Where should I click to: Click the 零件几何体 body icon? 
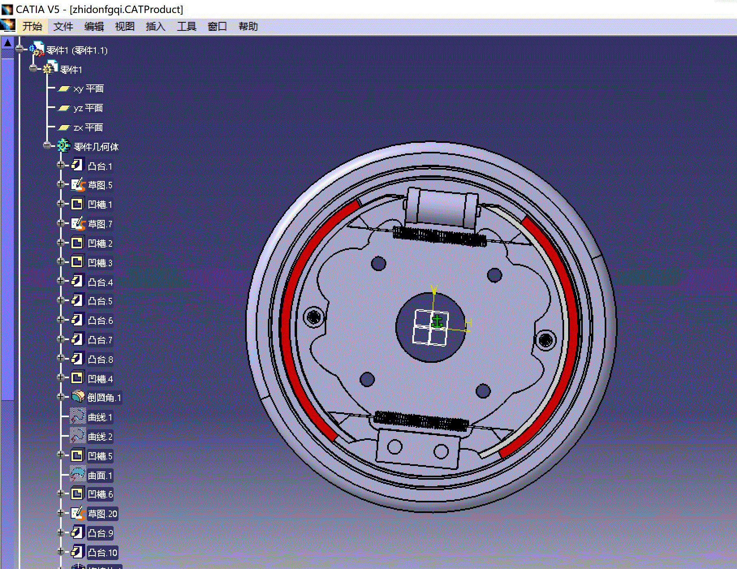coord(63,146)
